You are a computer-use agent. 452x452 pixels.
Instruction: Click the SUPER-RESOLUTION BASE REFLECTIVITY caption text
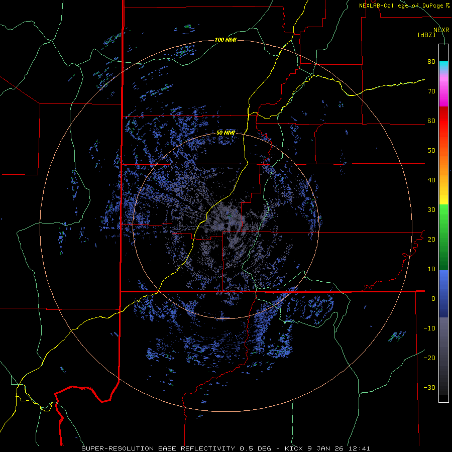158,448
